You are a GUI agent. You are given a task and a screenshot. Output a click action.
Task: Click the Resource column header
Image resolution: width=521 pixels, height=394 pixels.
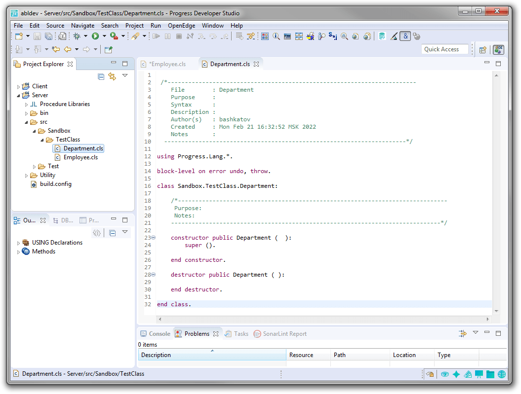click(308, 355)
